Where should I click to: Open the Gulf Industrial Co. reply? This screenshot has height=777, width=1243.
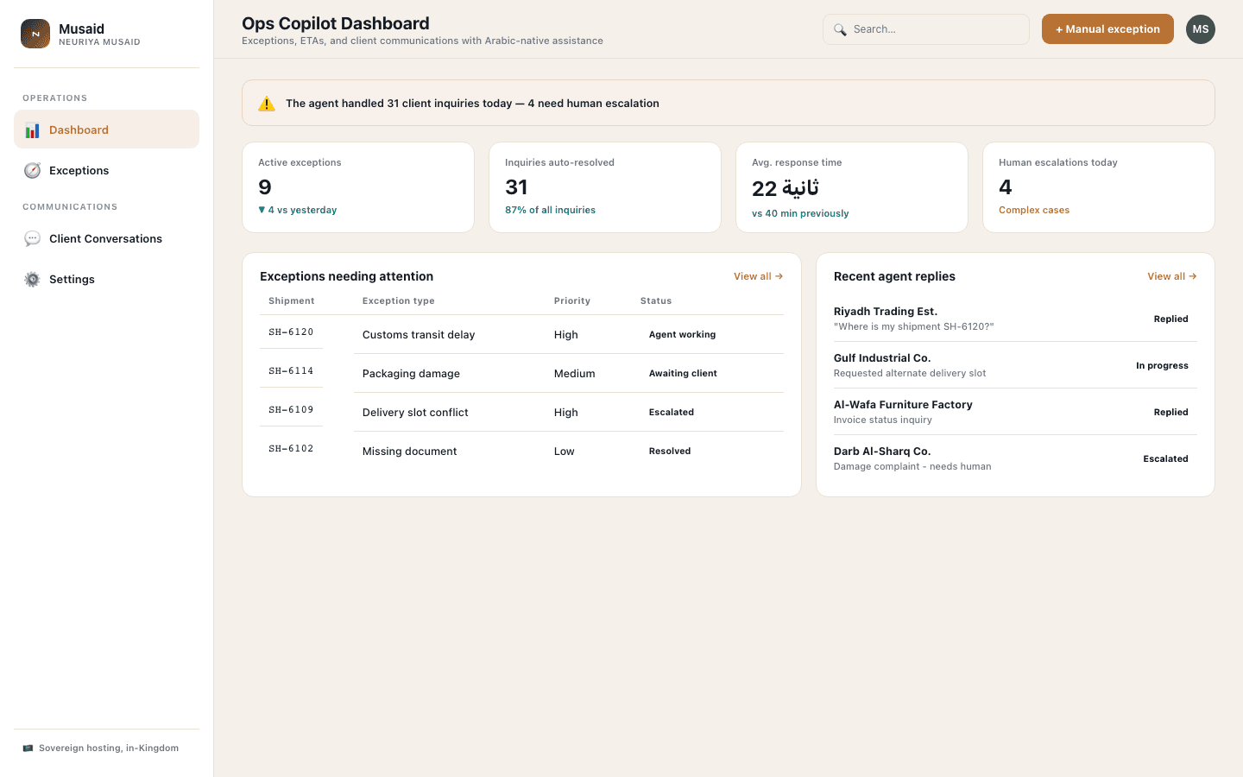pos(1015,365)
